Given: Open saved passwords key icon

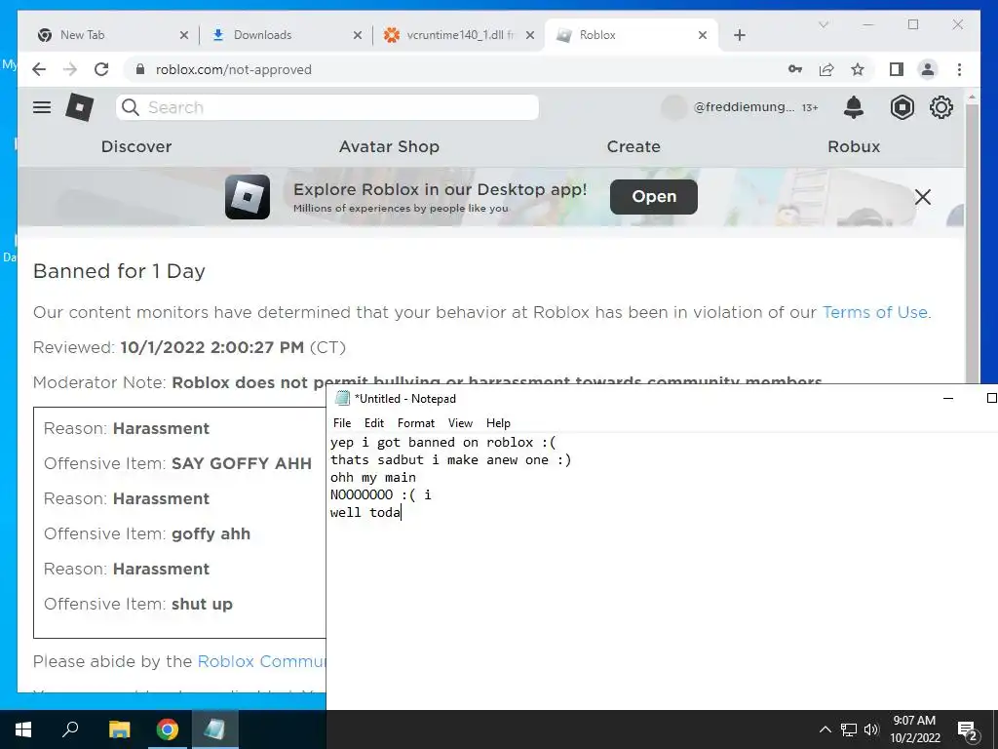Looking at the screenshot, I should point(795,69).
